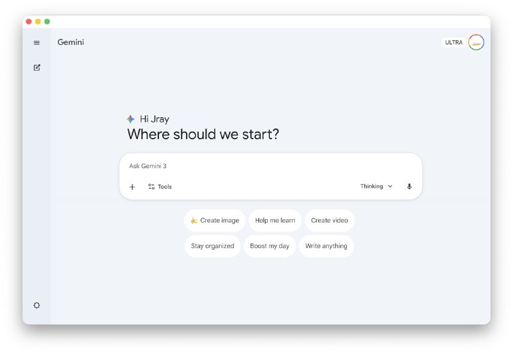513x354 pixels.
Task: Open Settings with the gear icon
Action: [x=37, y=305]
